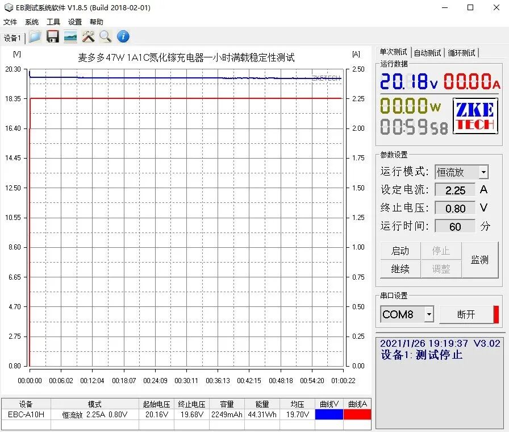Image resolution: width=509 pixels, height=432 pixels.
Task: Click the 启动 start button
Action: point(400,251)
